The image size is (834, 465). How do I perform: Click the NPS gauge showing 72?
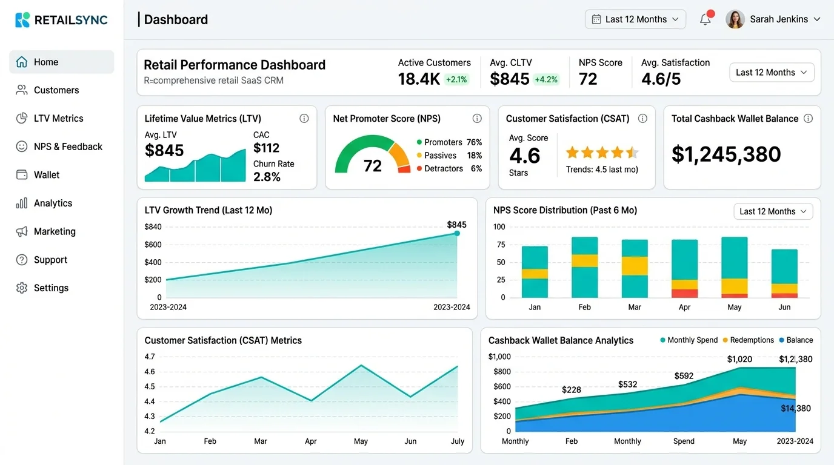373,154
